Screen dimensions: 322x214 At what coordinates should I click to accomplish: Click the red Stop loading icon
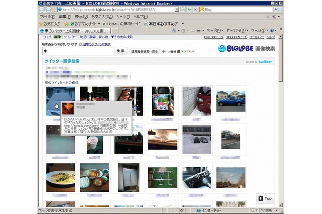[195, 10]
